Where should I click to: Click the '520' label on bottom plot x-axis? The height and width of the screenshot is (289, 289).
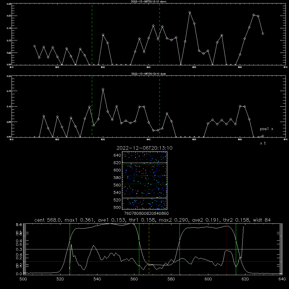click(60, 279)
